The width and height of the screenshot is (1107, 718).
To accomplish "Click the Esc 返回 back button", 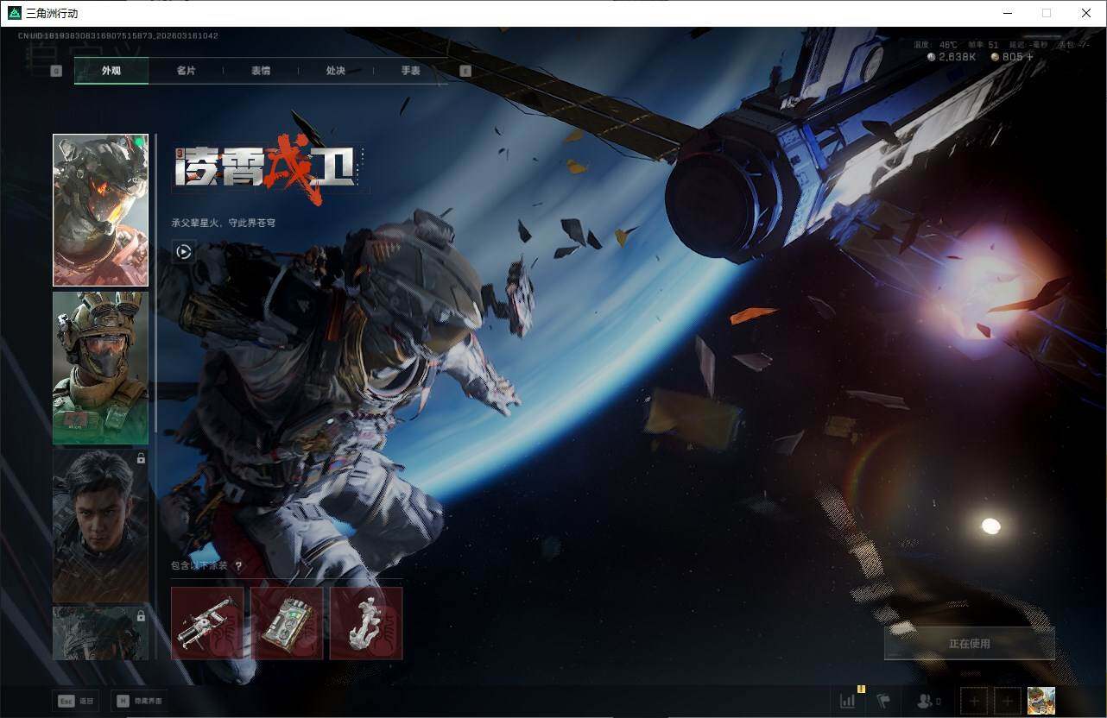I will 74,701.
